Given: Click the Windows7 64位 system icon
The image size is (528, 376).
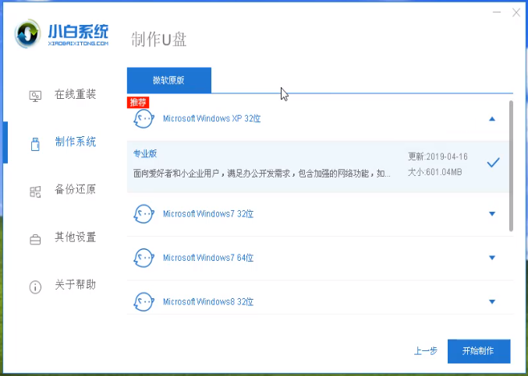Looking at the screenshot, I should [144, 258].
